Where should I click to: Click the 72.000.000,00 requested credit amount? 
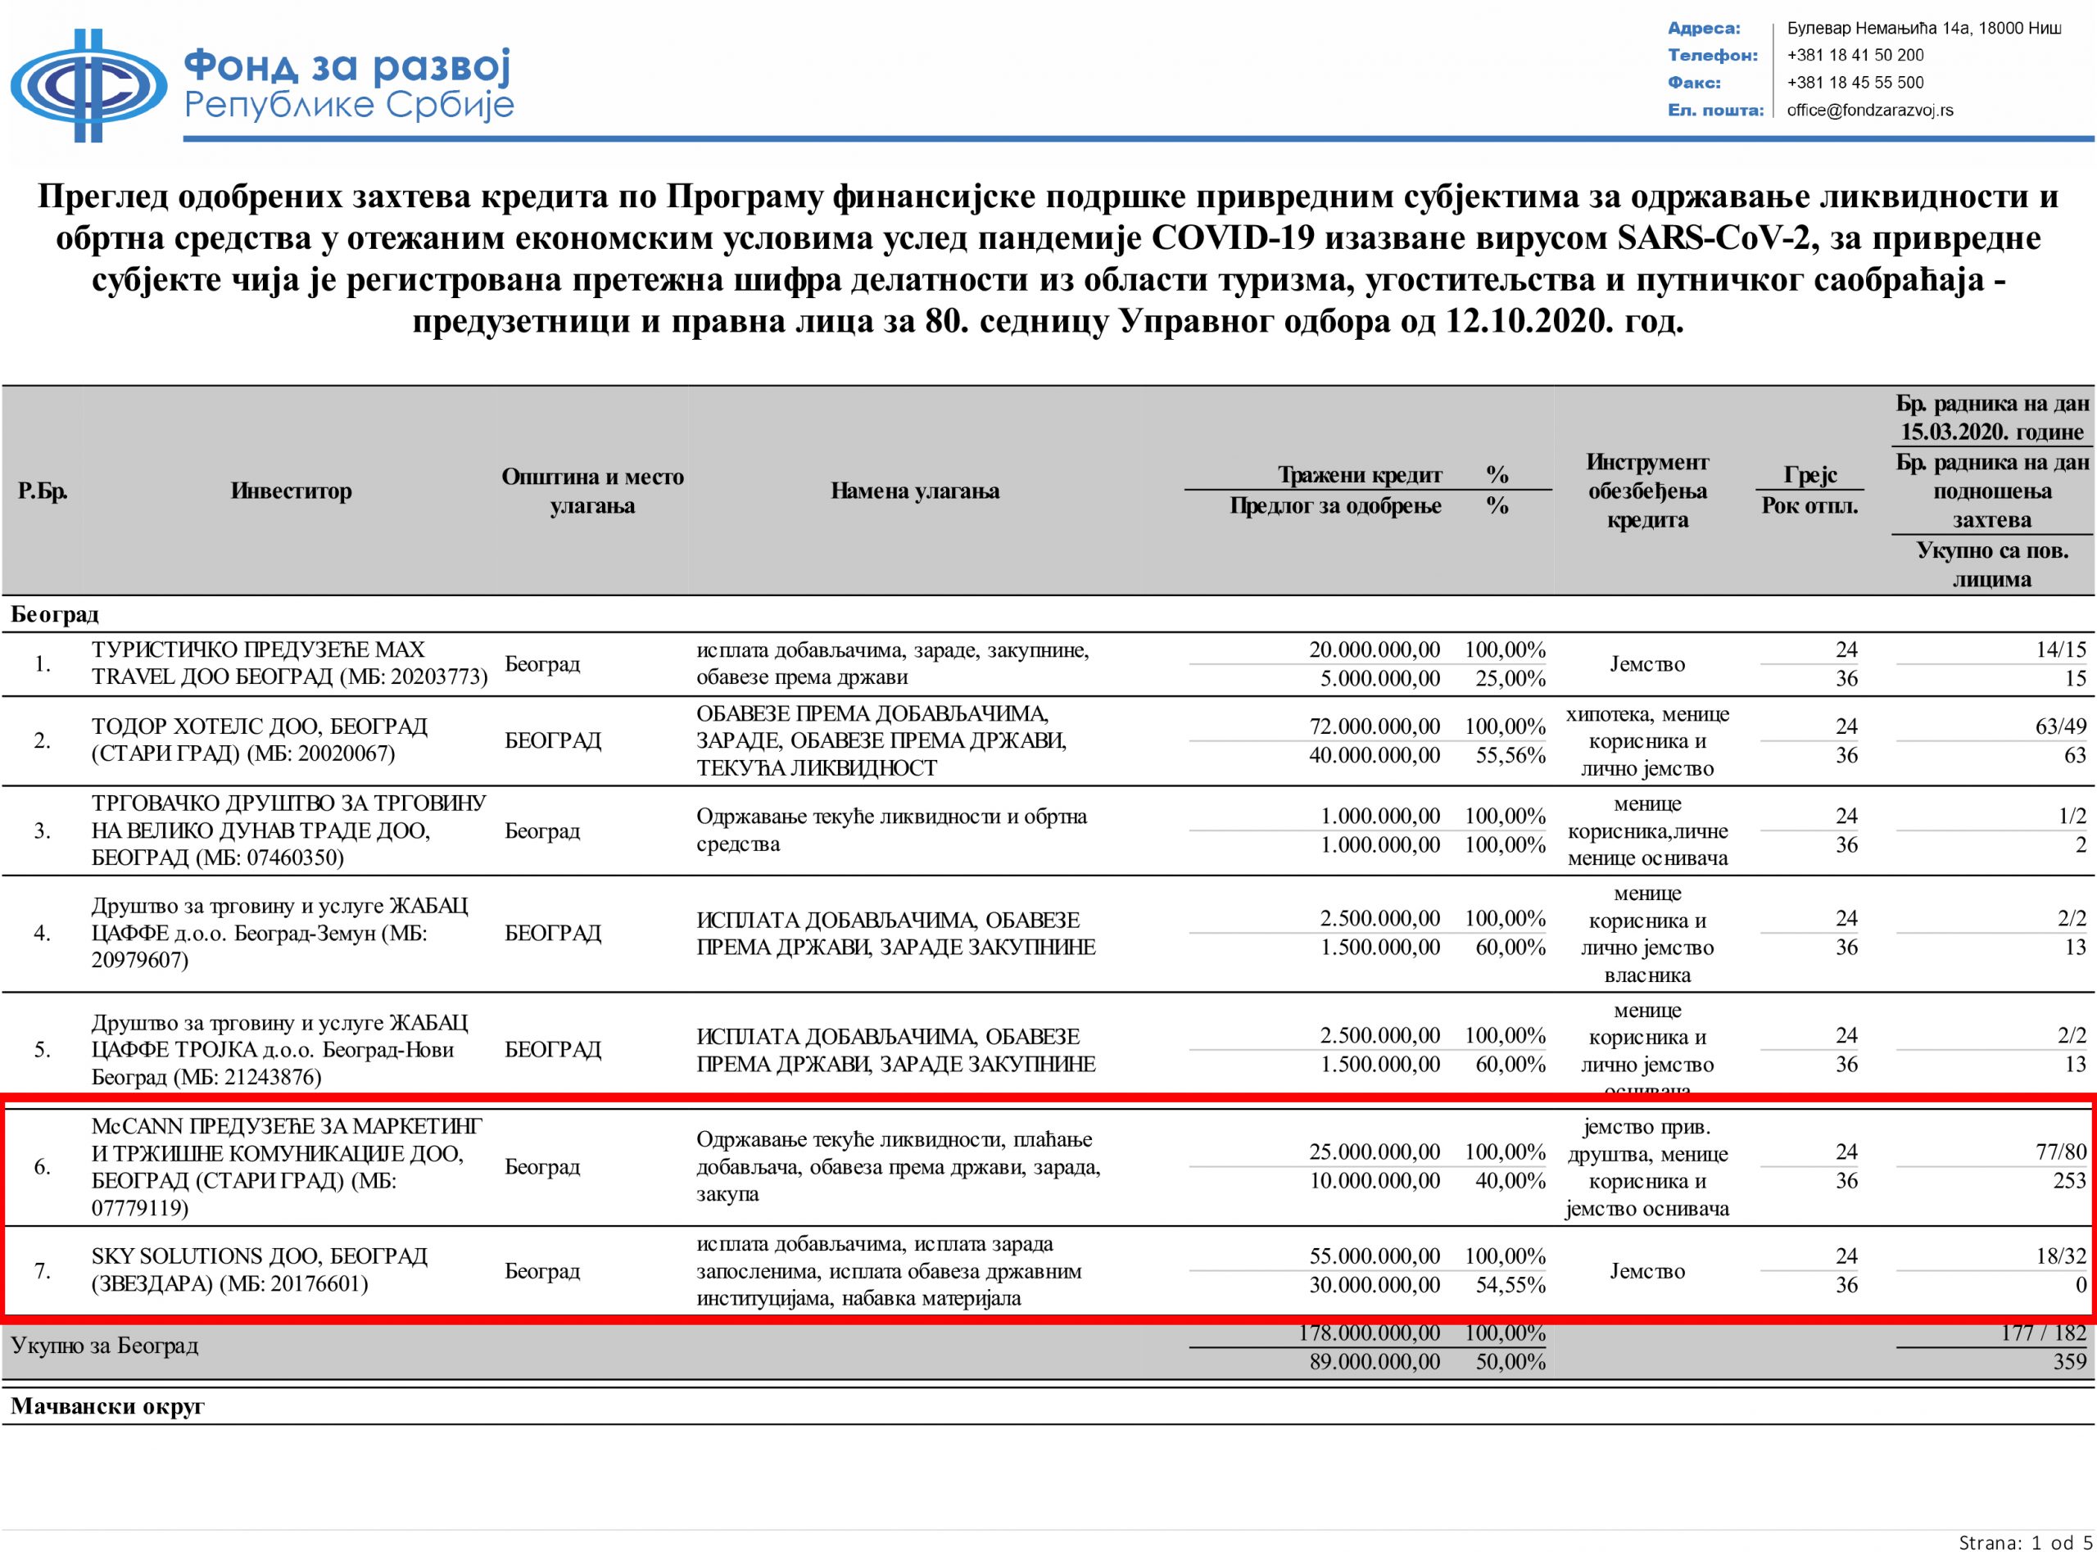[x=1374, y=726]
